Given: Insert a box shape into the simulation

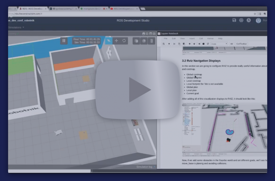Looking at the screenshot, I should point(136,41).
